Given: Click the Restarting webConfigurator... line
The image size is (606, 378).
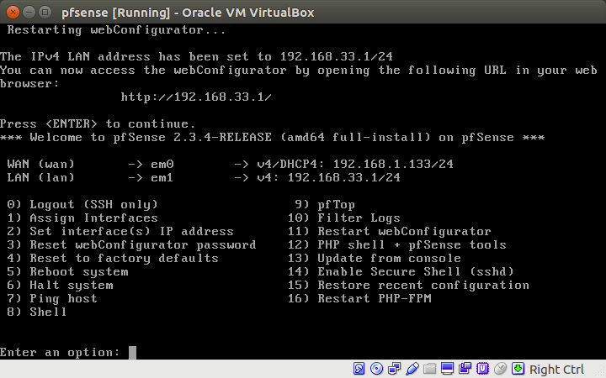Looking at the screenshot, I should (116, 30).
